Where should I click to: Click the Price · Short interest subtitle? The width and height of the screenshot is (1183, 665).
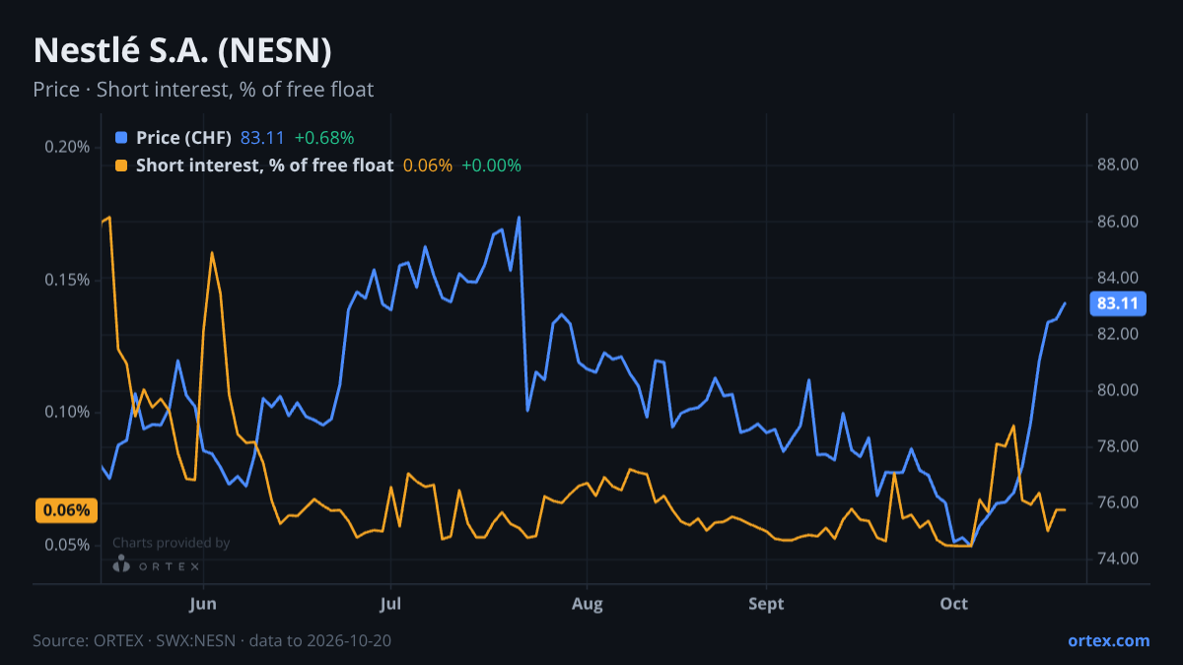[x=203, y=90]
